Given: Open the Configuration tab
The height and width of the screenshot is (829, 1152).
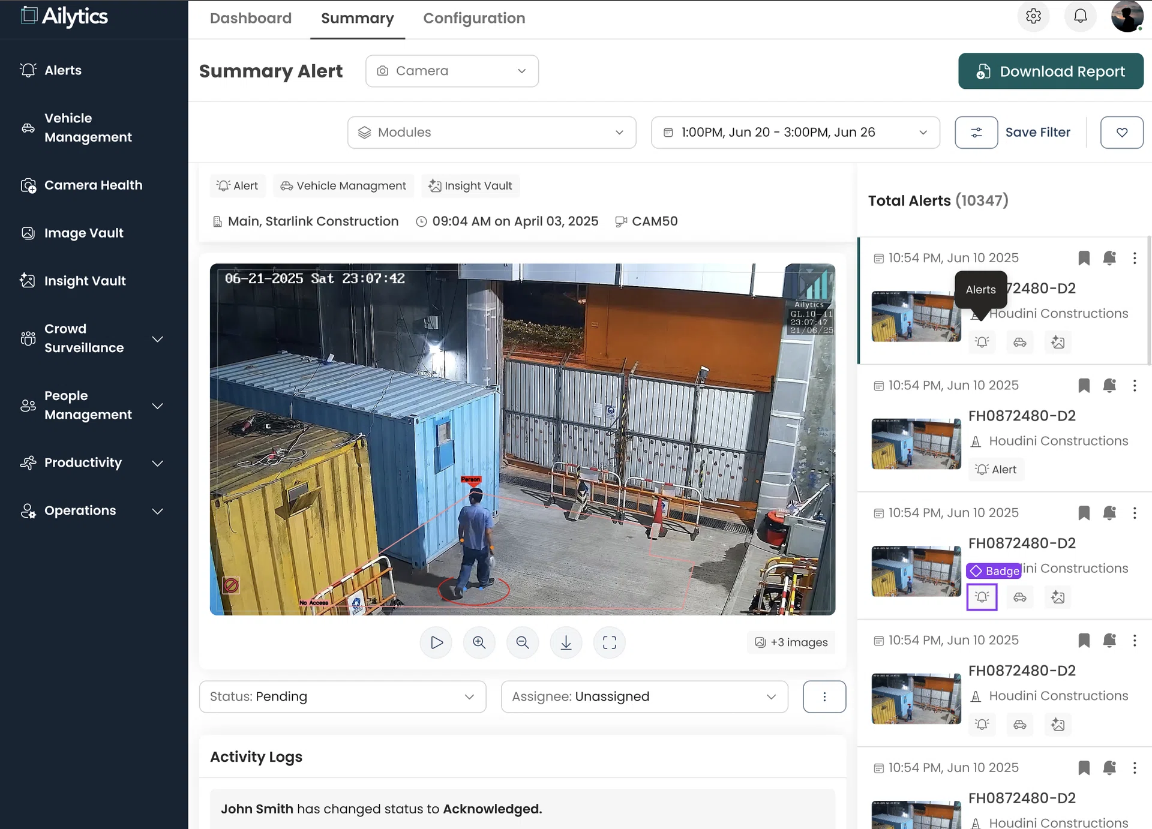Looking at the screenshot, I should pos(474,18).
